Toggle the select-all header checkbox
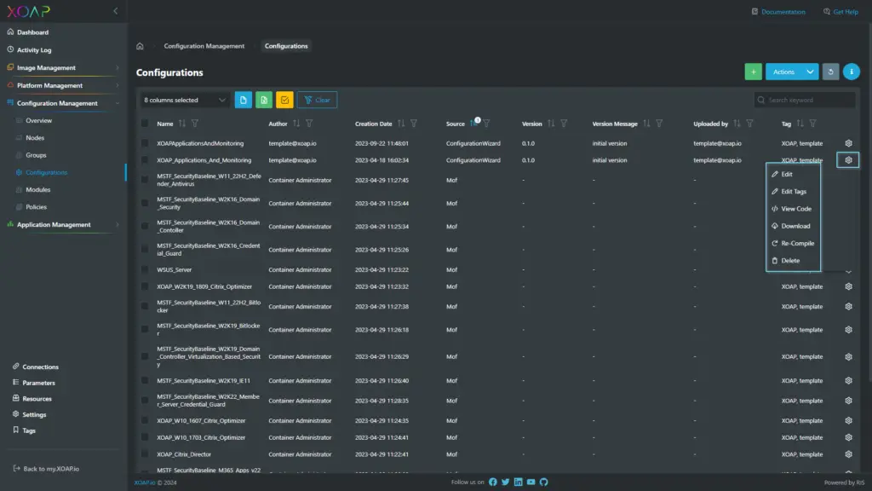Screen dimensions: 872x491 click(145, 124)
